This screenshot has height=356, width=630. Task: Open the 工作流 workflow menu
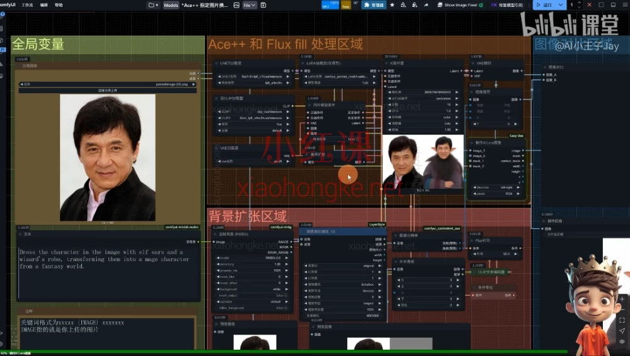coord(27,4)
